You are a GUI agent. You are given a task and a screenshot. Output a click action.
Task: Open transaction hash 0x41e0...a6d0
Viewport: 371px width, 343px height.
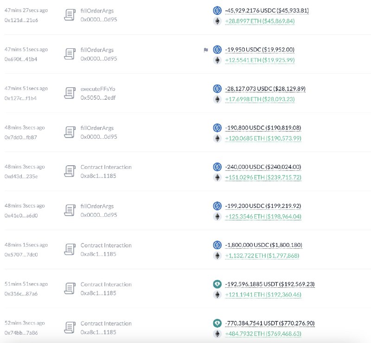(x=21, y=215)
